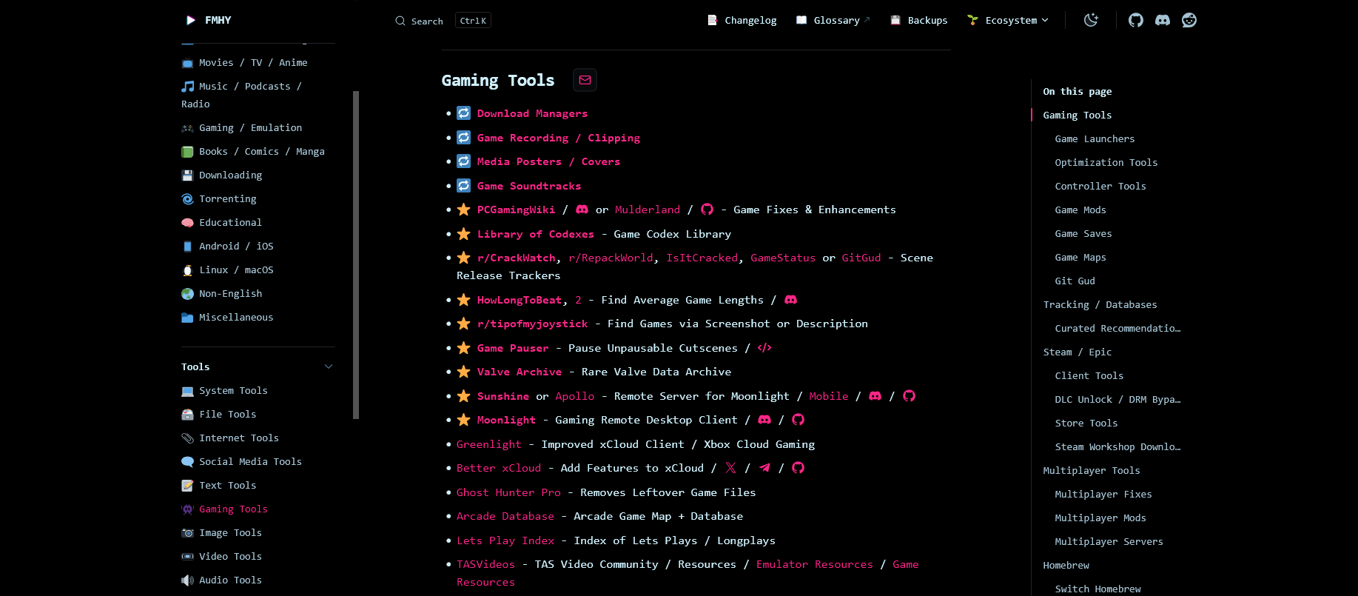1358x596 pixels.
Task: Click Discord icon after HowLongToBeat line
Action: (x=790, y=300)
